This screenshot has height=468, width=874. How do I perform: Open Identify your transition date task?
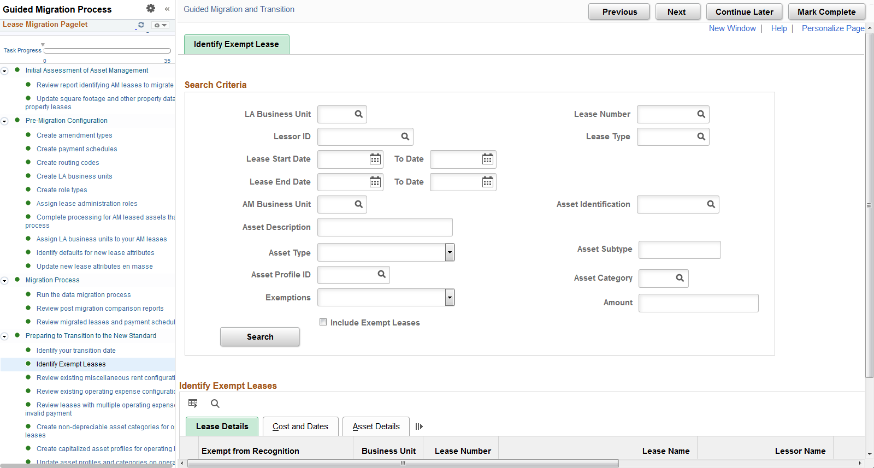(76, 351)
